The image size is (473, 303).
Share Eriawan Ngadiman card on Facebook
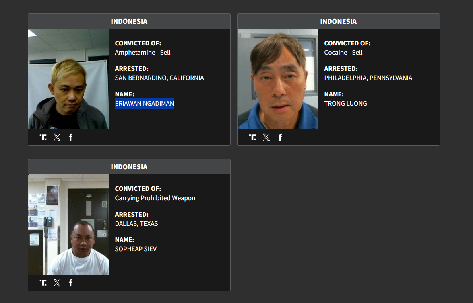70,137
